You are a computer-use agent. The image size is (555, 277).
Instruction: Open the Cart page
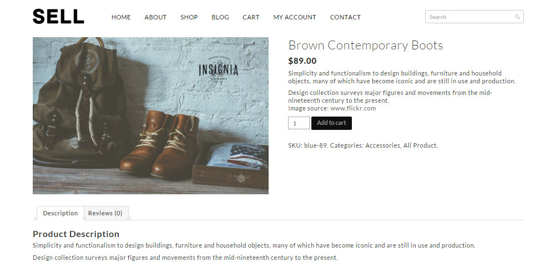[x=251, y=17]
